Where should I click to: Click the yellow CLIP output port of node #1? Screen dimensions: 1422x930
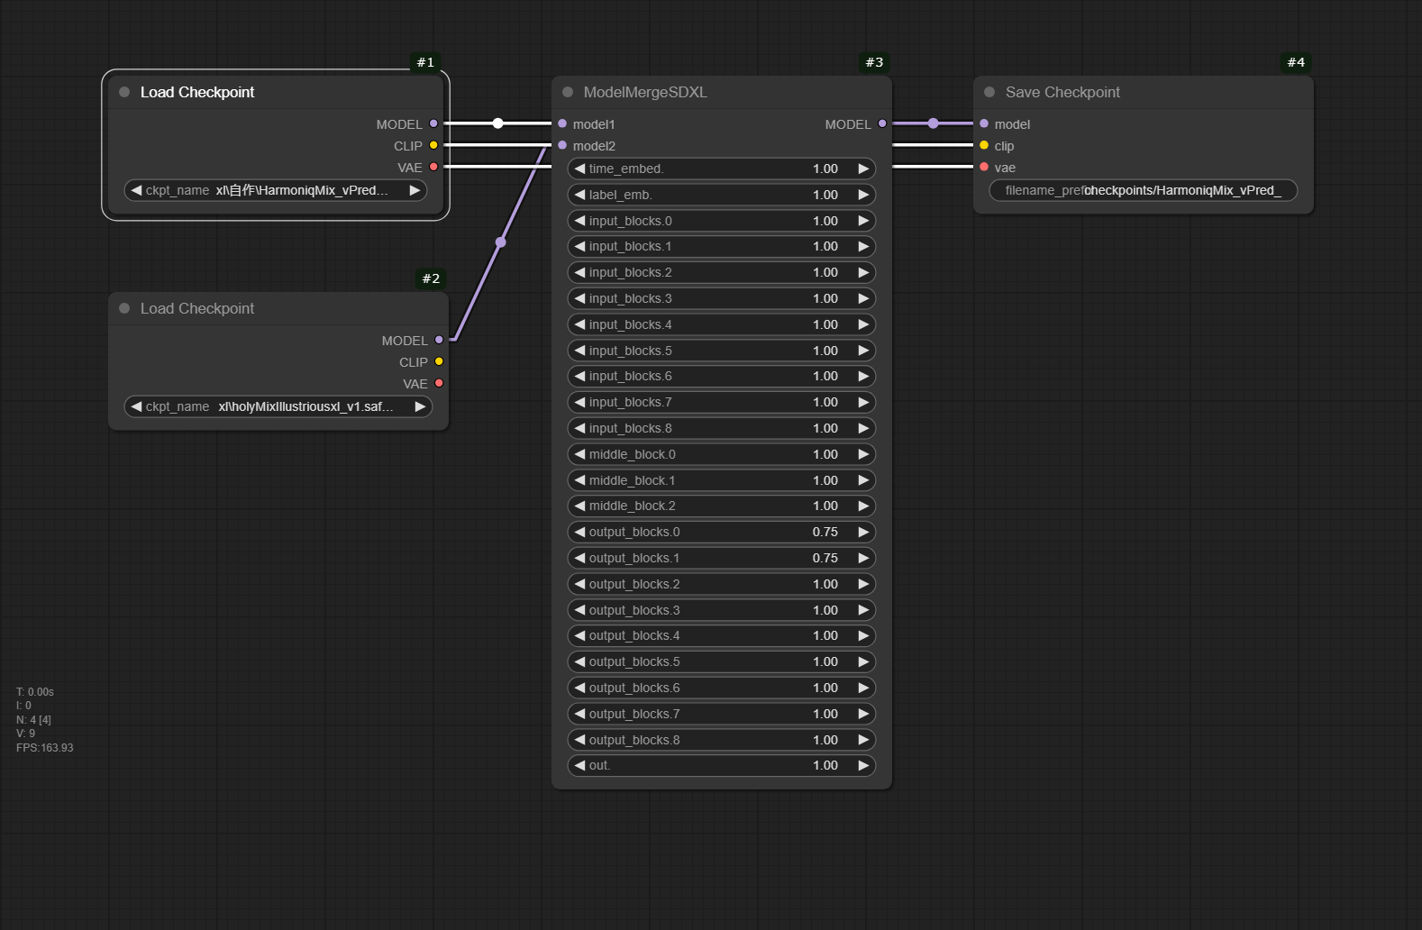click(x=433, y=145)
